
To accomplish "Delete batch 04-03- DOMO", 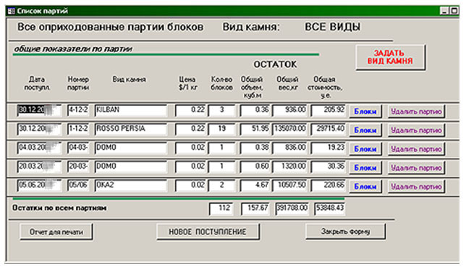I will (416, 149).
